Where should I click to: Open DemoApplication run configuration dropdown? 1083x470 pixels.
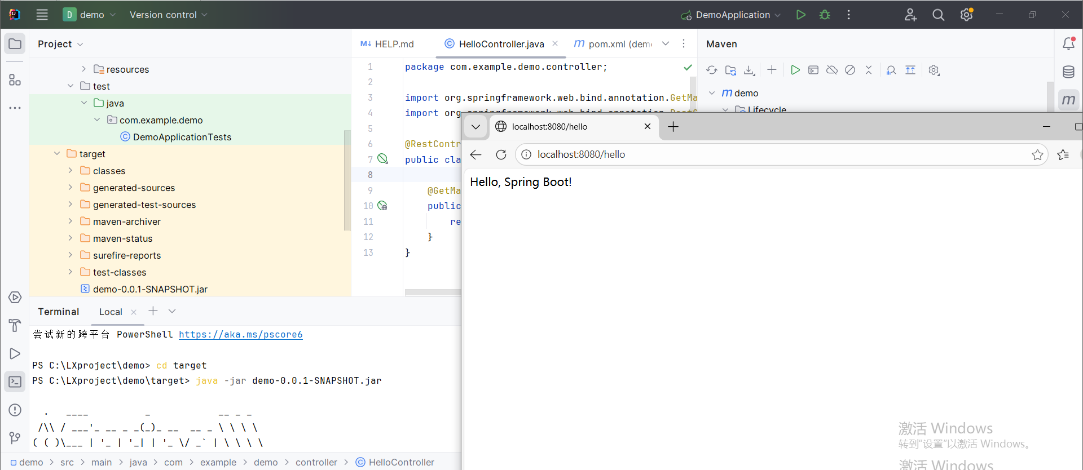tap(730, 15)
